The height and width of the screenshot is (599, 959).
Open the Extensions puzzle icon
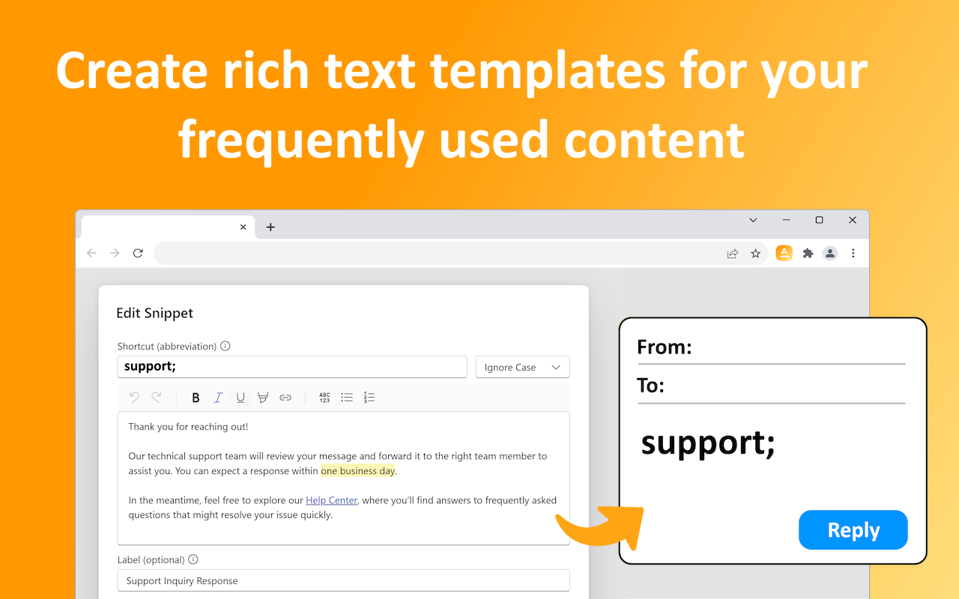click(808, 254)
